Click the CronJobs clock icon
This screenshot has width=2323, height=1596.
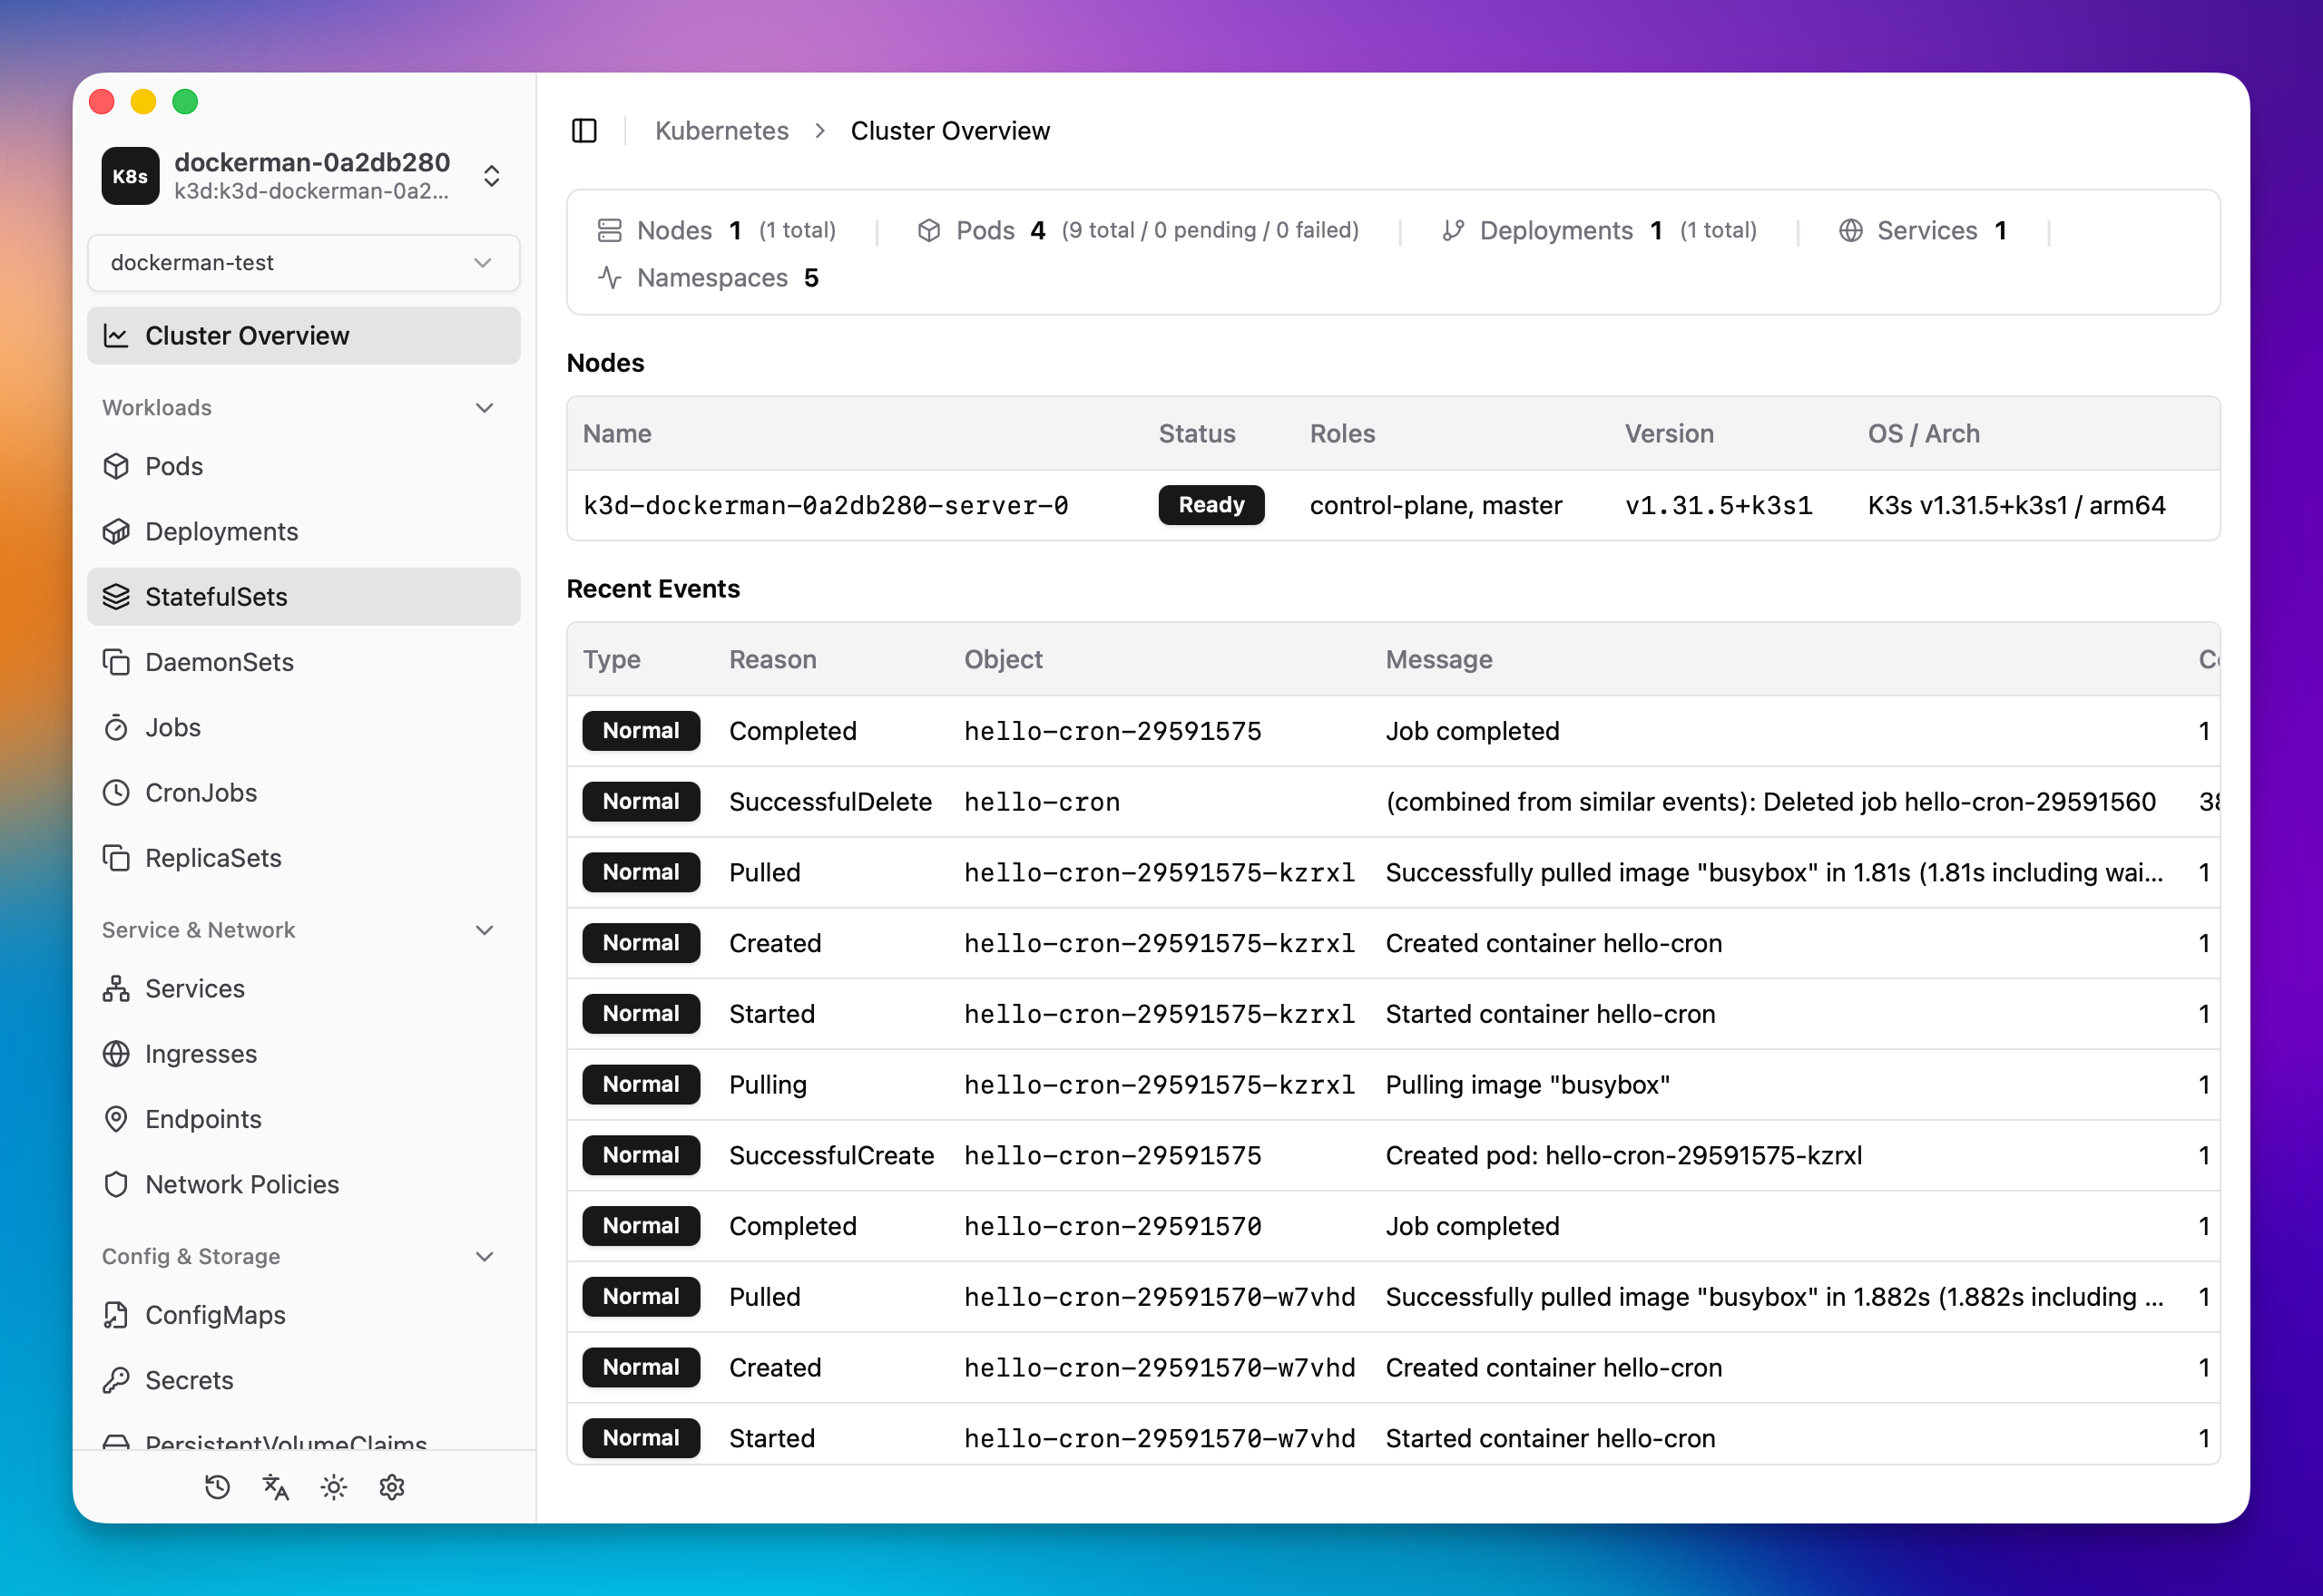pyautogui.click(x=116, y=793)
